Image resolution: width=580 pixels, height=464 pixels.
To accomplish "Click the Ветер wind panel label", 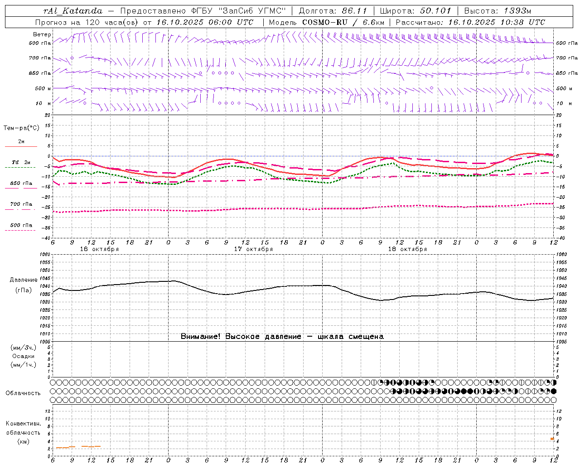I will [42, 34].
